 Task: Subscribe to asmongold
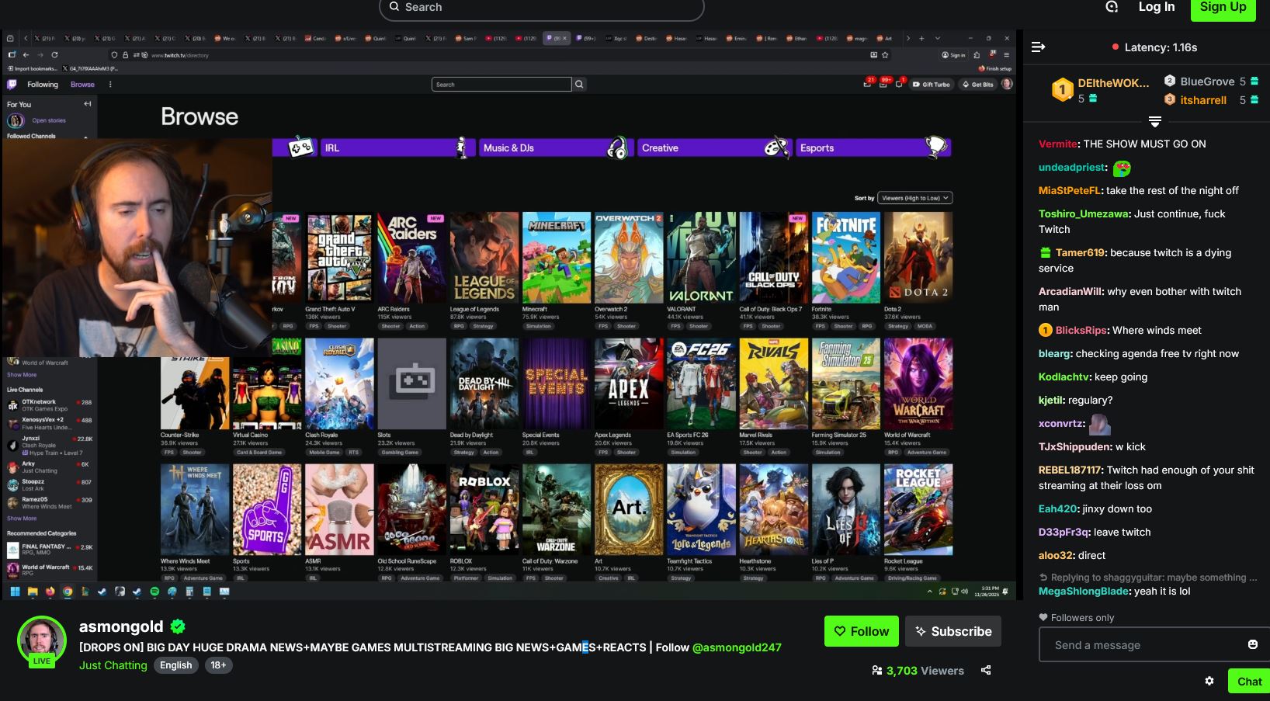(x=953, y=631)
